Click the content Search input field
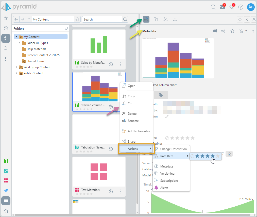Viewport: 257px width, 217px height. [x=102, y=19]
